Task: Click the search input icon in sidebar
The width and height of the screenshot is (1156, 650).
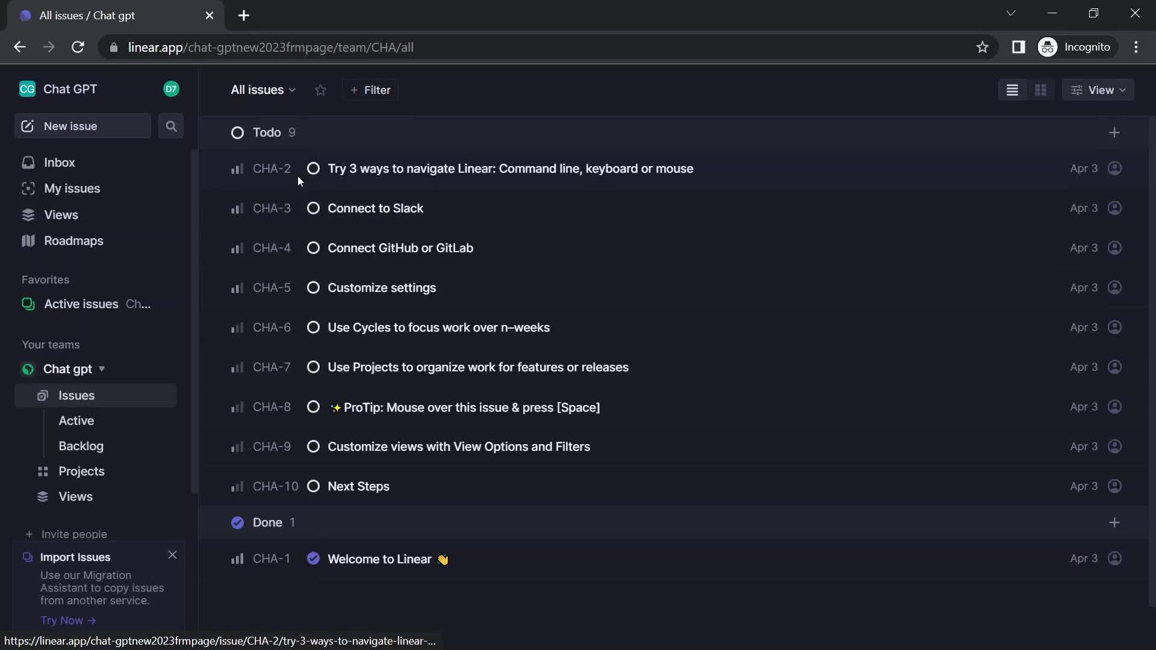Action: 172,125
